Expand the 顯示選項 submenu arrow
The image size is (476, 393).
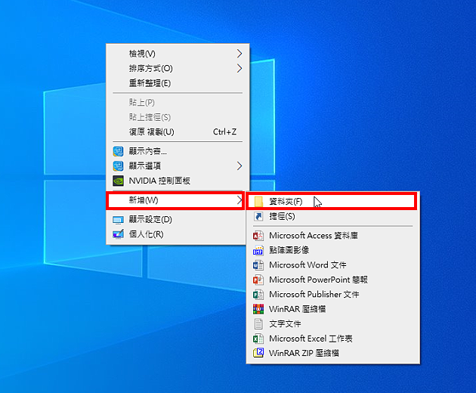click(240, 166)
